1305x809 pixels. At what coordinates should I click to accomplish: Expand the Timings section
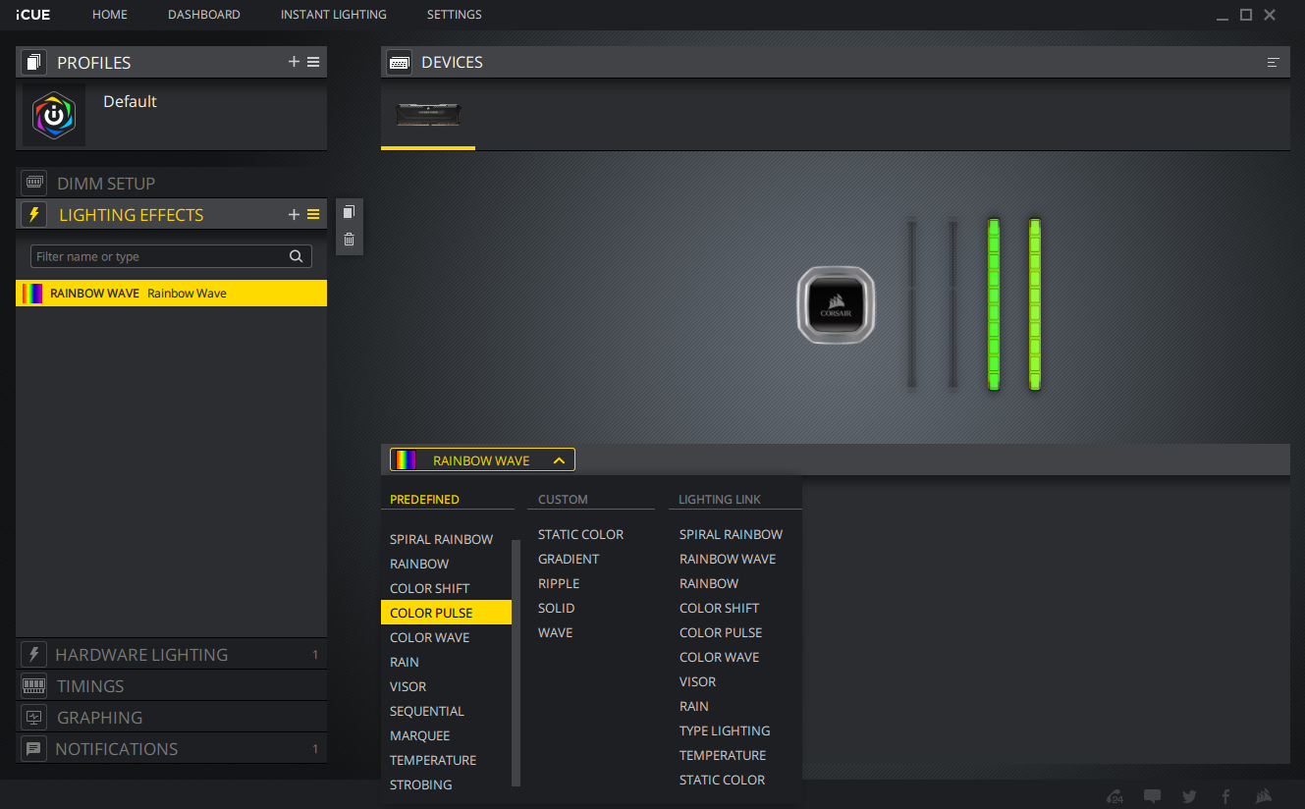90,686
